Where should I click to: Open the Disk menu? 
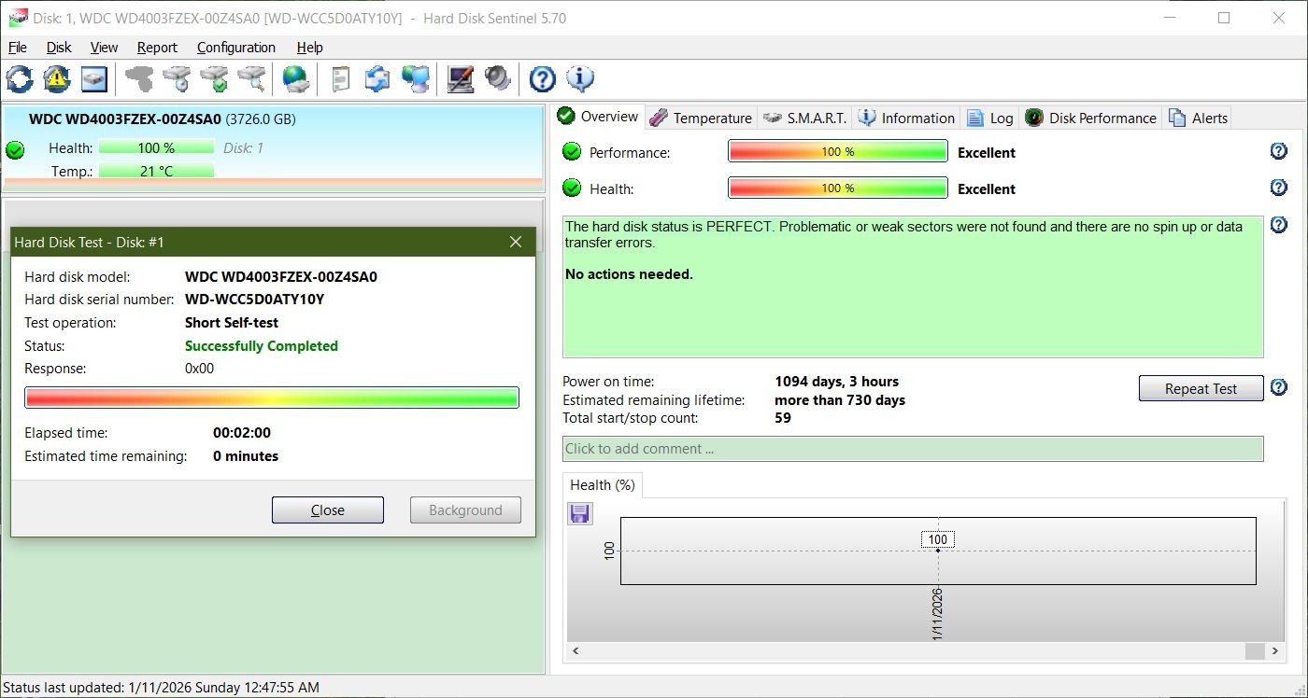(59, 48)
